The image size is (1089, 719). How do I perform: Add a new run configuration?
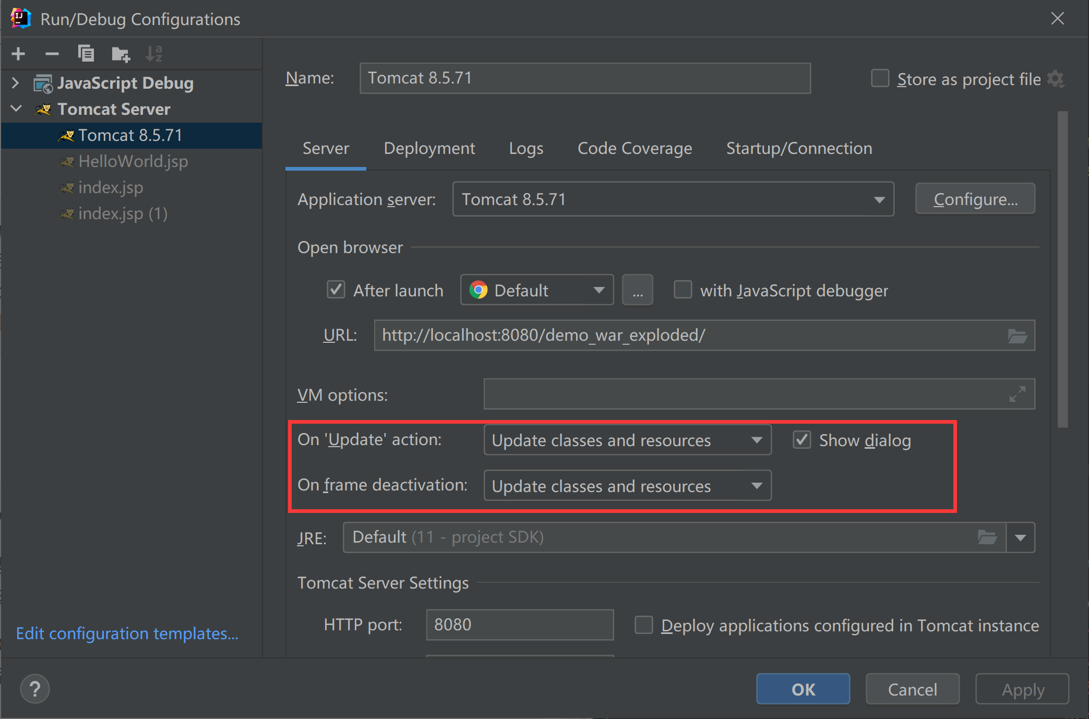[18, 54]
